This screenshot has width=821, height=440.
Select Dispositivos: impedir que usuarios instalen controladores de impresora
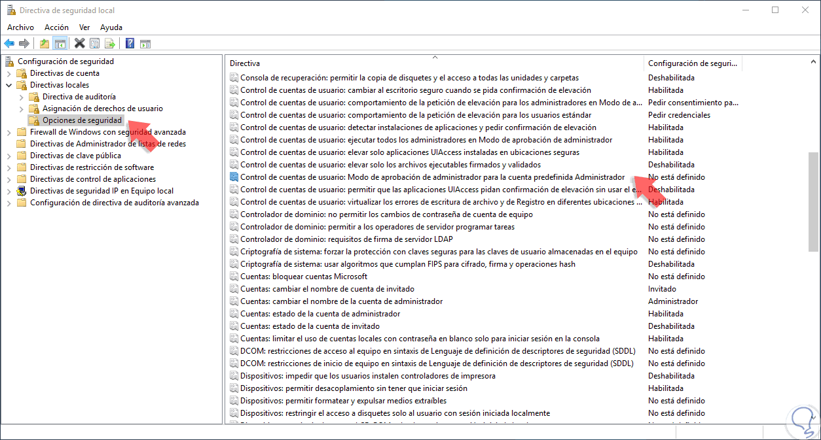pyautogui.click(x=368, y=376)
